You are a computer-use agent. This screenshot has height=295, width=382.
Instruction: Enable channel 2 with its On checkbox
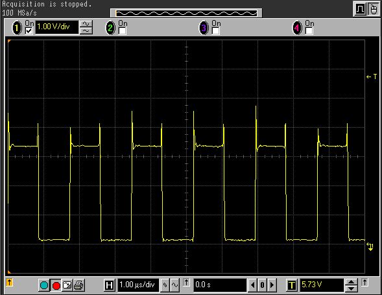point(122,31)
